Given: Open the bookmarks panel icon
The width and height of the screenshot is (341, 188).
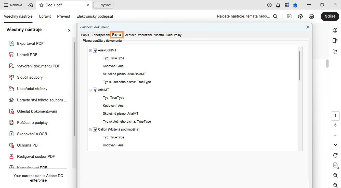Looking at the screenshot, I should pyautogui.click(x=335, y=41).
